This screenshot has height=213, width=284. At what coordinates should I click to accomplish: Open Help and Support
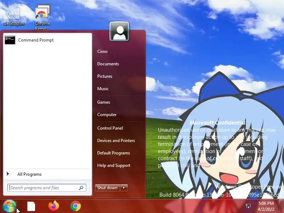(114, 165)
